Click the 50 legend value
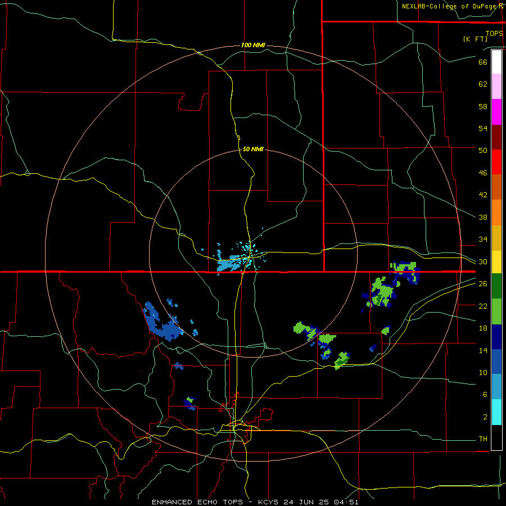 [483, 151]
